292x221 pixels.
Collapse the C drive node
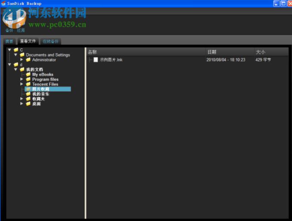tap(10, 50)
